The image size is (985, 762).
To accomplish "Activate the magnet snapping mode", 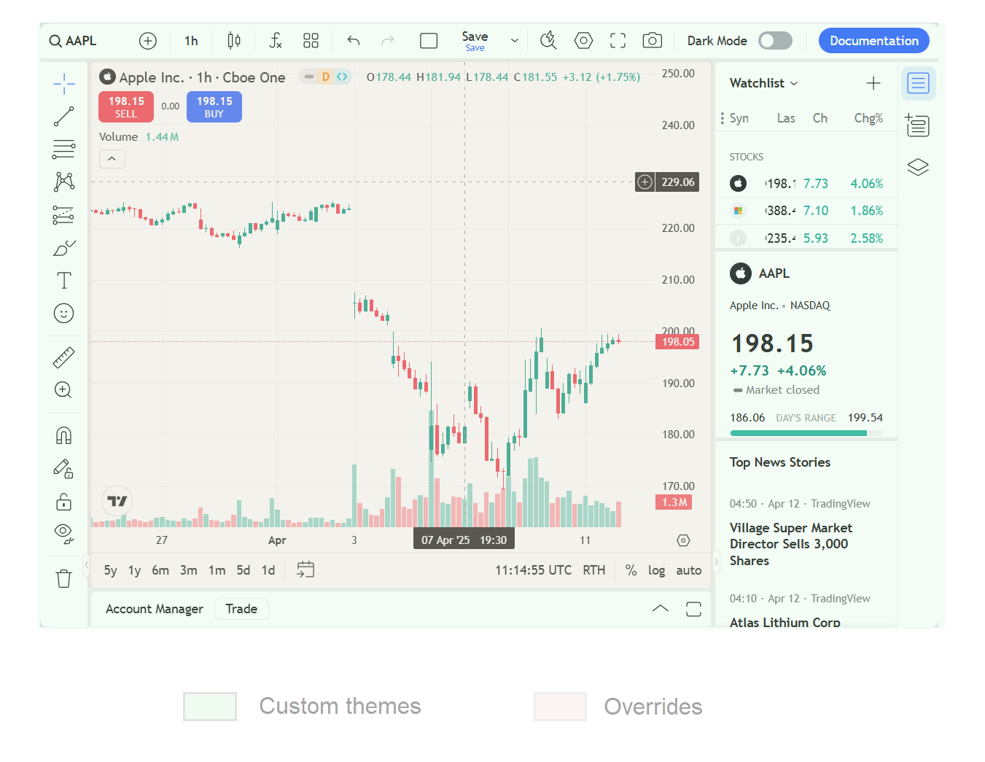I will click(x=64, y=435).
